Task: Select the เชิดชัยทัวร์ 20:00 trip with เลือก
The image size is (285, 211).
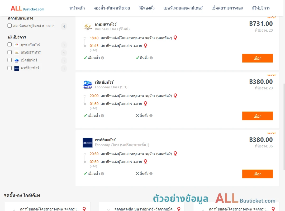Action: tap(257, 116)
